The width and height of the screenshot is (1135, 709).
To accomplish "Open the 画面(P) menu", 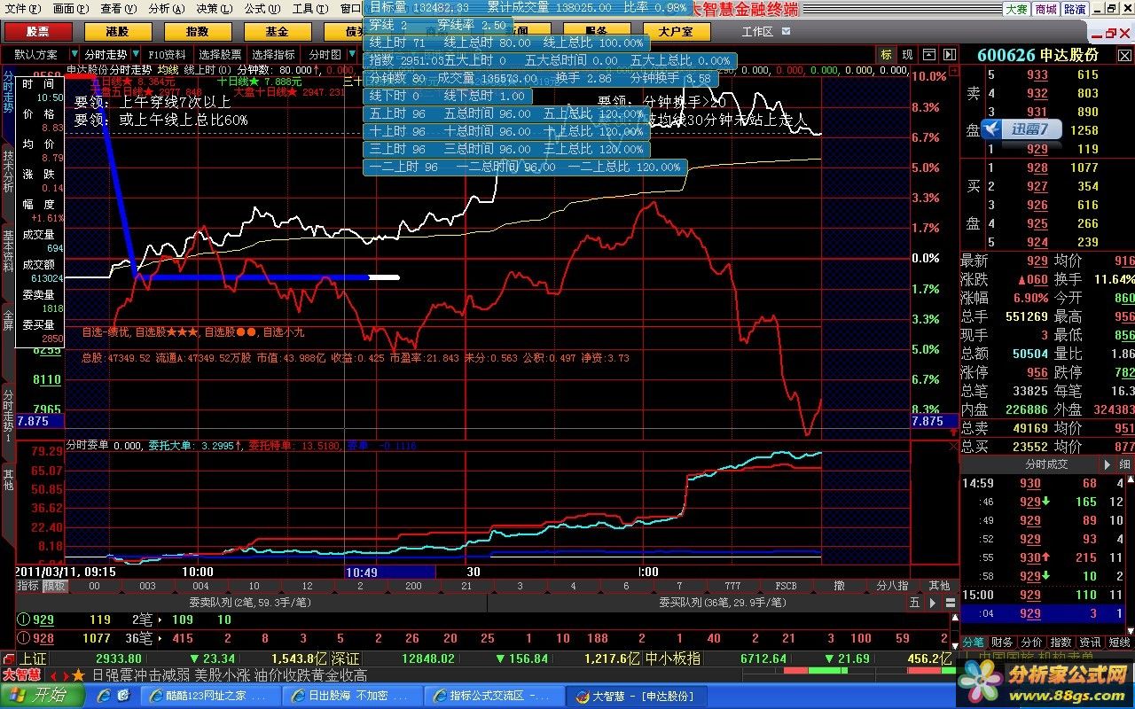I will (x=70, y=9).
